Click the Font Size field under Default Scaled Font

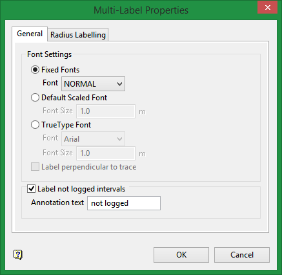point(106,111)
